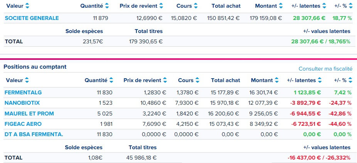Sort Positions au comptant by Montant
357x163 pixels.
point(276,80)
